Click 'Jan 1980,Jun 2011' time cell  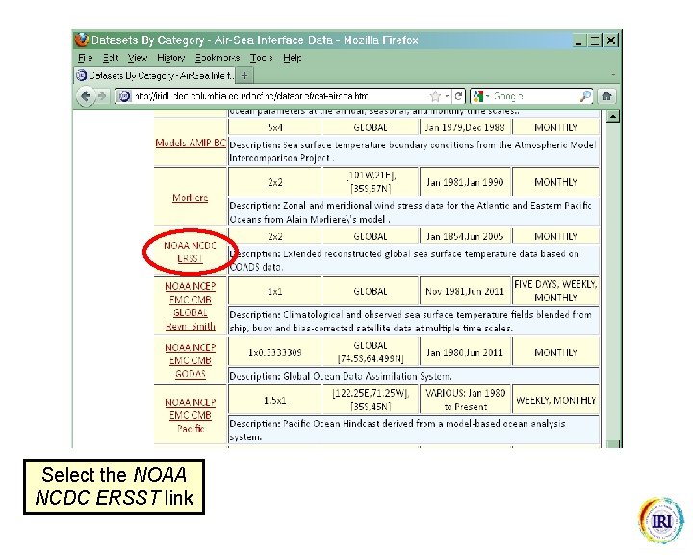[465, 353]
